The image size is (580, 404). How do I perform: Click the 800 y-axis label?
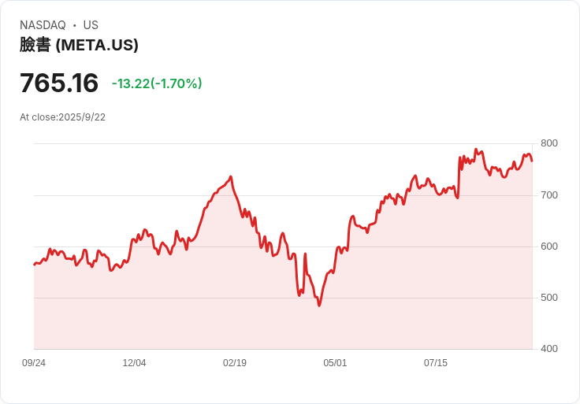pos(549,143)
